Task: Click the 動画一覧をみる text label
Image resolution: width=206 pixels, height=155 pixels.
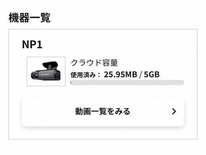Action: pos(103,111)
